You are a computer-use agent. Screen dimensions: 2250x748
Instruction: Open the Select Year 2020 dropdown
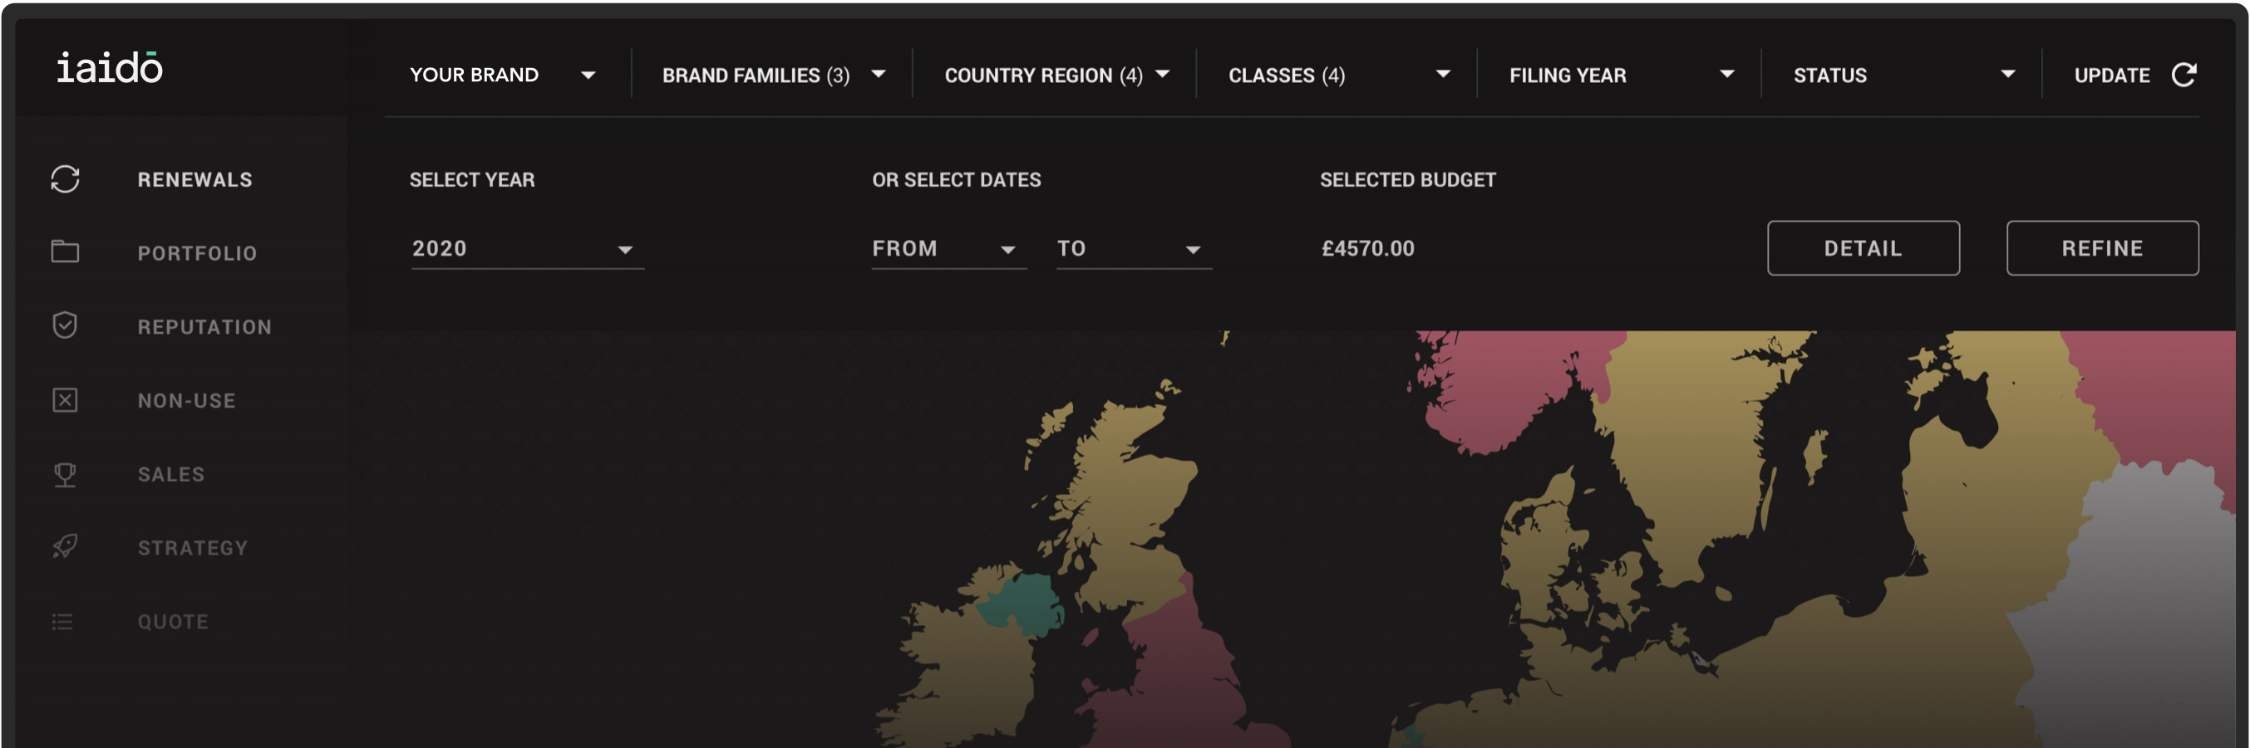(527, 250)
